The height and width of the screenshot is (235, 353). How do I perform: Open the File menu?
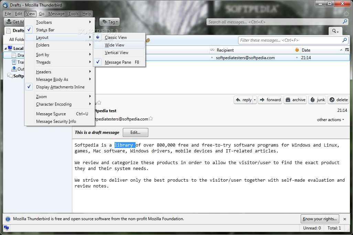point(8,14)
